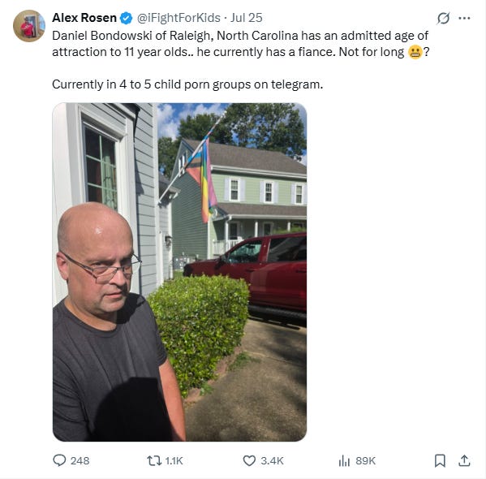
Task: Bookmark this post
Action: click(440, 460)
